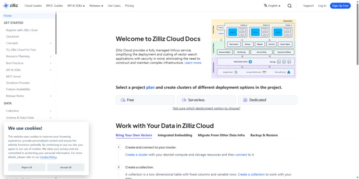This screenshot has width=359, height=179.
Task: Go to Use Cases page
Action: (114, 6)
